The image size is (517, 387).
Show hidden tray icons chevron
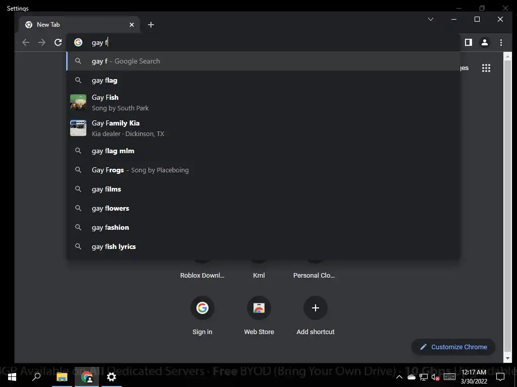399,377
